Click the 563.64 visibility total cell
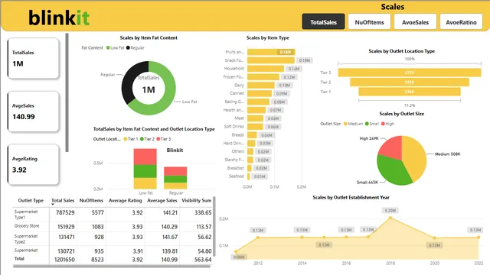 point(203,260)
